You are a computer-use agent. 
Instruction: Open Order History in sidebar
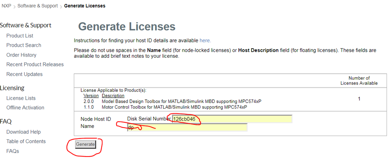[x=21, y=55]
